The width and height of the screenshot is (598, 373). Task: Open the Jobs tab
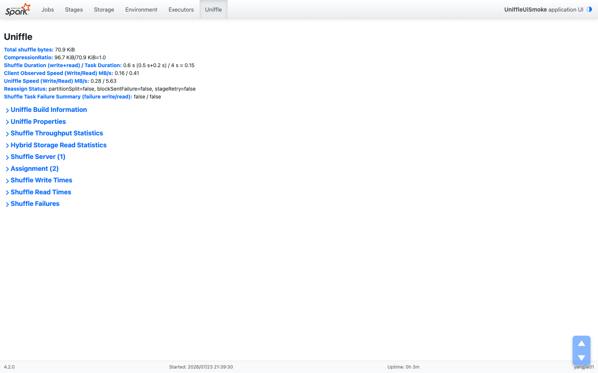coord(47,9)
